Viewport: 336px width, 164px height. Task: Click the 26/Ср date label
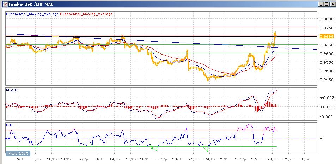coord(241,159)
